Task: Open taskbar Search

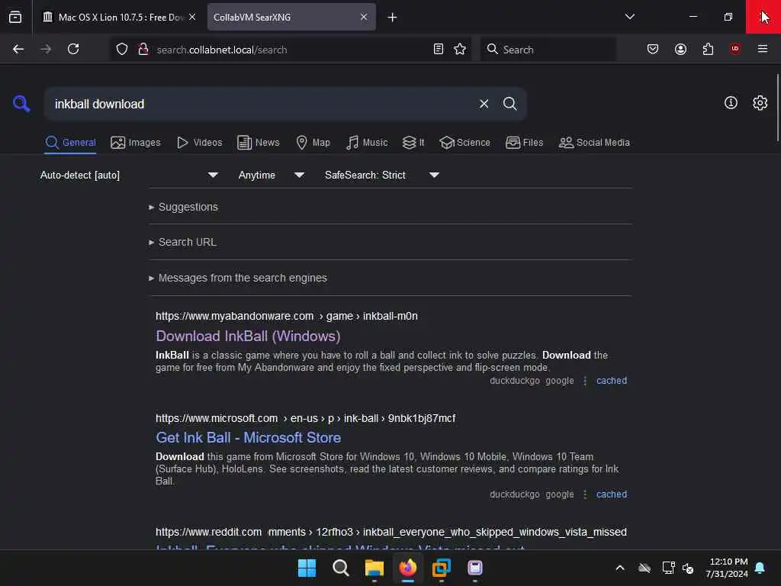Action: click(341, 568)
